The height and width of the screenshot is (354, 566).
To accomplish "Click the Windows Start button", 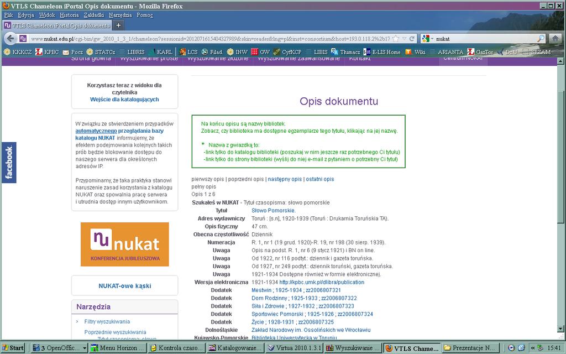I will [13, 348].
